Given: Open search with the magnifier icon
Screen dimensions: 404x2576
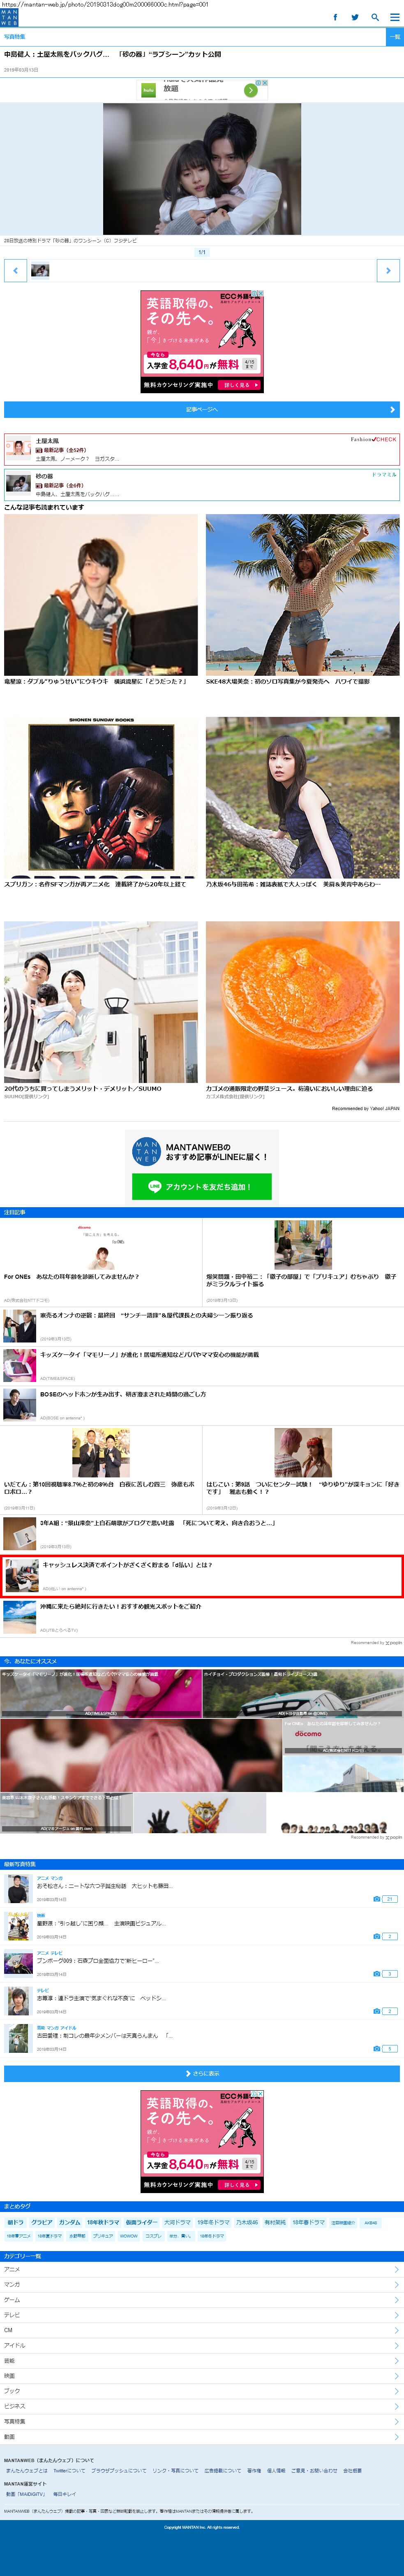Looking at the screenshot, I should (375, 17).
